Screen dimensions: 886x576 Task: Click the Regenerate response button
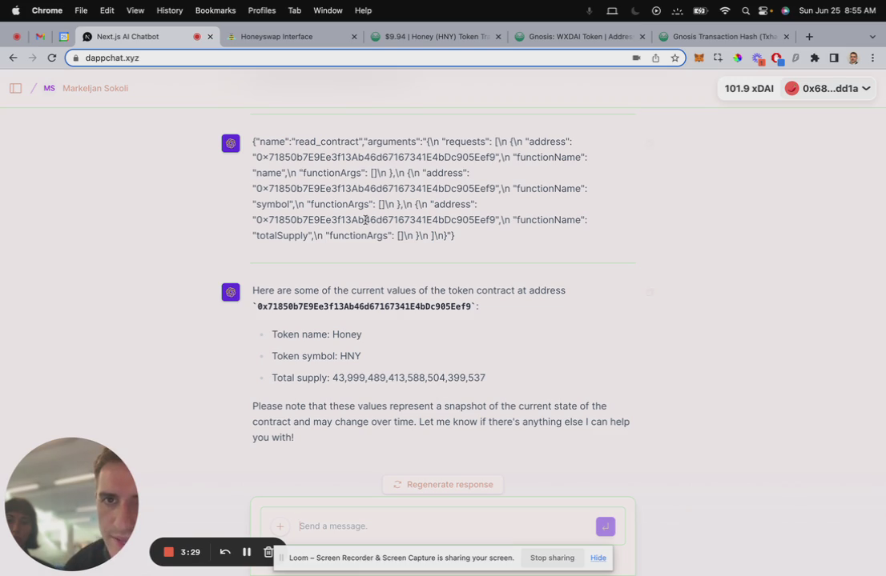(x=443, y=485)
